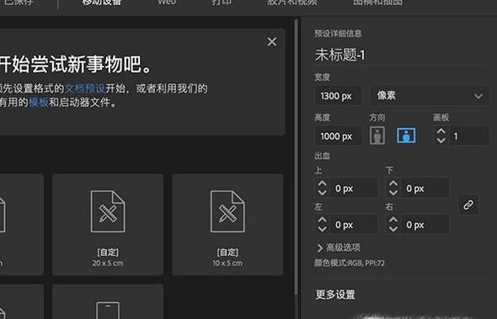Click the 更多设置 button
The height and width of the screenshot is (319, 497).
[335, 295]
